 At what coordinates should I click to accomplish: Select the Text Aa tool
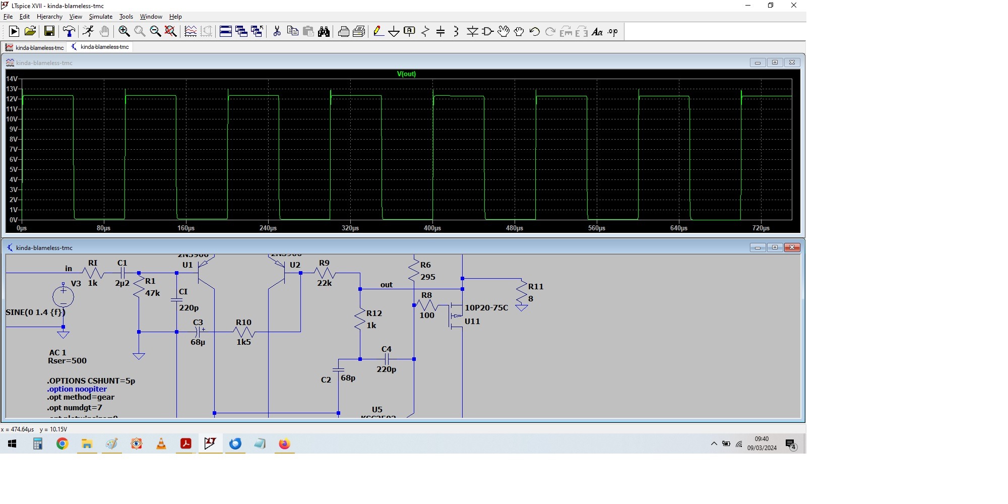point(597,32)
